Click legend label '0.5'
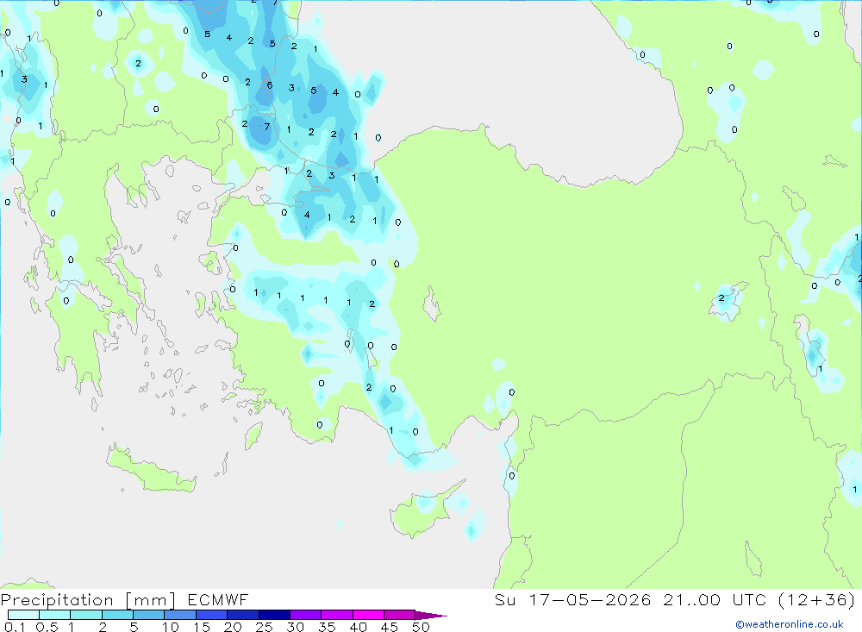This screenshot has height=632, width=862. 47,627
